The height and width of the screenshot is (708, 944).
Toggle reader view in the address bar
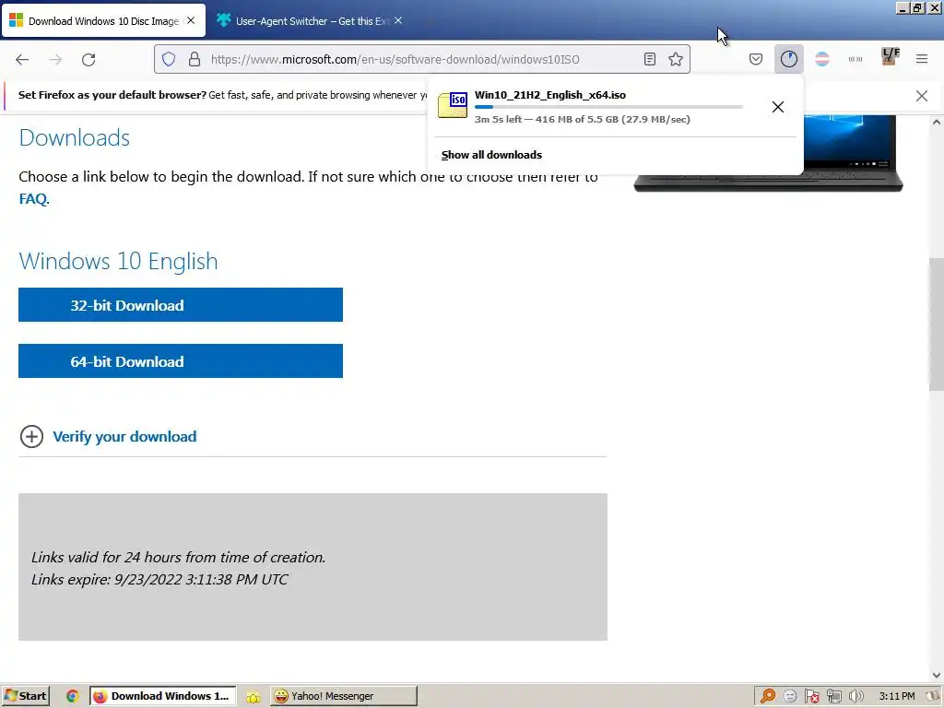point(650,59)
